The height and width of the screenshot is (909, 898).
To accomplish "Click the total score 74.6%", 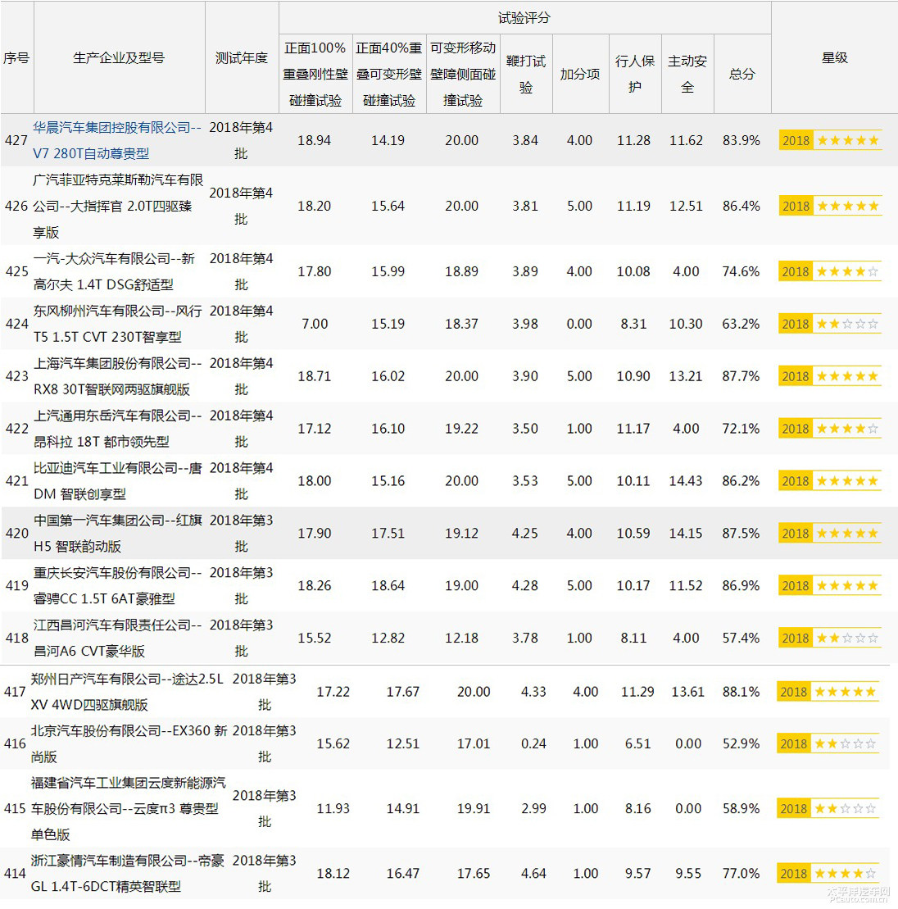I will coord(741,271).
